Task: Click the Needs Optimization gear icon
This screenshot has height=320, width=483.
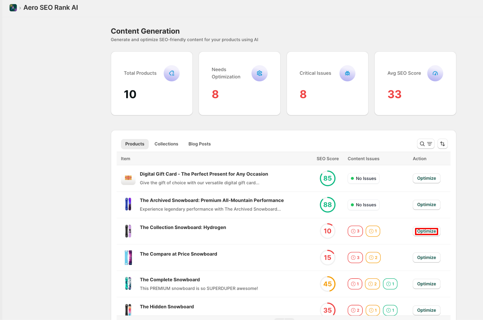Action: 259,73
